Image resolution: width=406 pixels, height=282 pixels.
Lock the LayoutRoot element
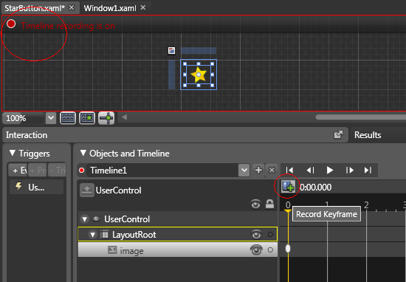(x=270, y=234)
